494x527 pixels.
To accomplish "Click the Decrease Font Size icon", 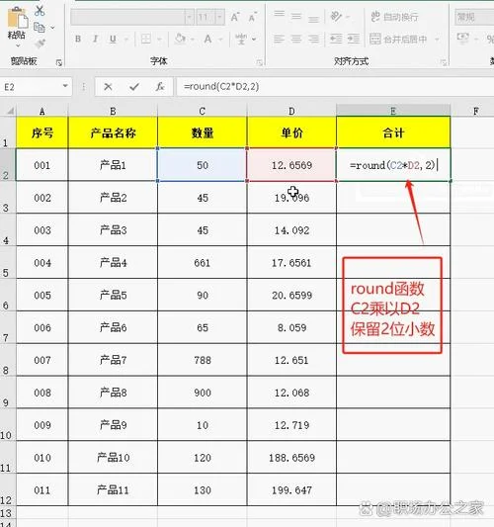I will point(252,17).
